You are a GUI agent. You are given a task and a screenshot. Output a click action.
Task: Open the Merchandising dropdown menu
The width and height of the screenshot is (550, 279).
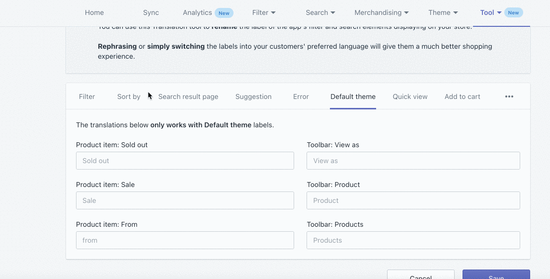click(x=381, y=12)
